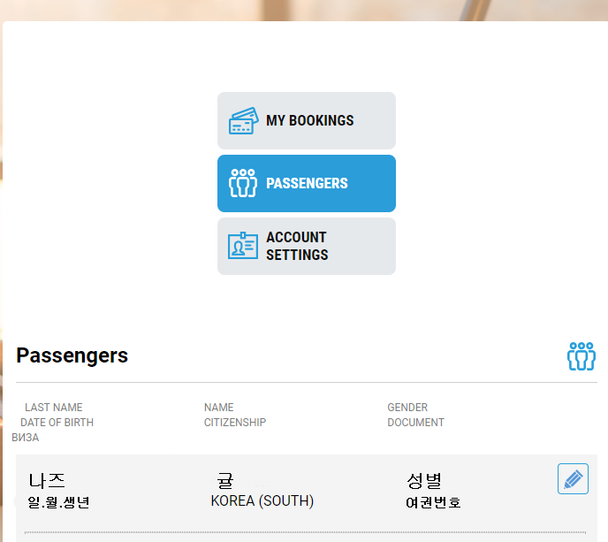The image size is (608, 542).
Task: Click the GENDER column header
Action: 407,408
